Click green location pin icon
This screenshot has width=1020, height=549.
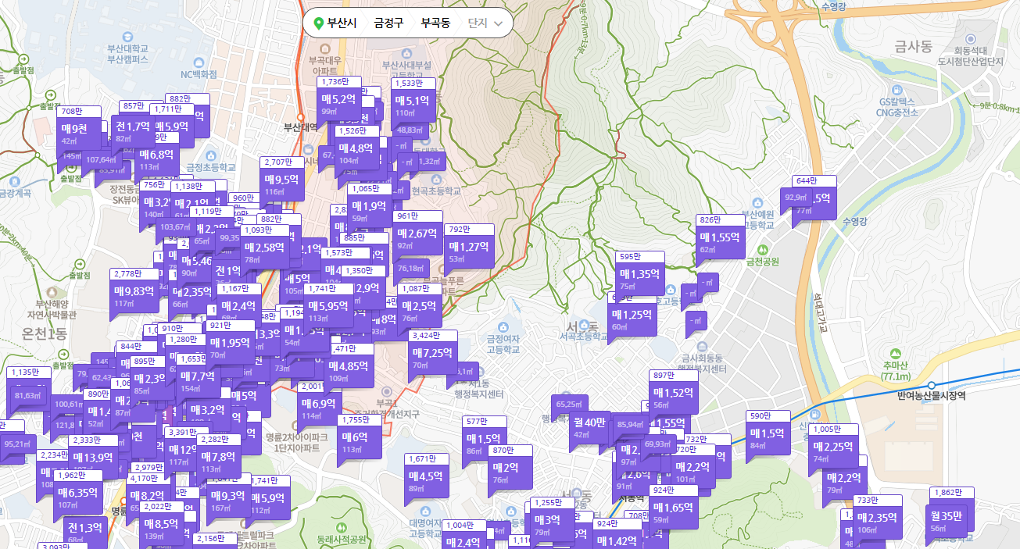tap(318, 23)
